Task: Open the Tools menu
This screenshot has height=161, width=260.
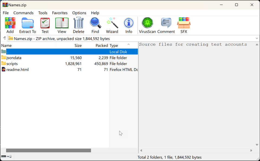Action: (43, 13)
